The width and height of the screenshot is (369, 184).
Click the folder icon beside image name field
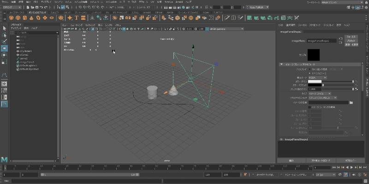point(351,103)
